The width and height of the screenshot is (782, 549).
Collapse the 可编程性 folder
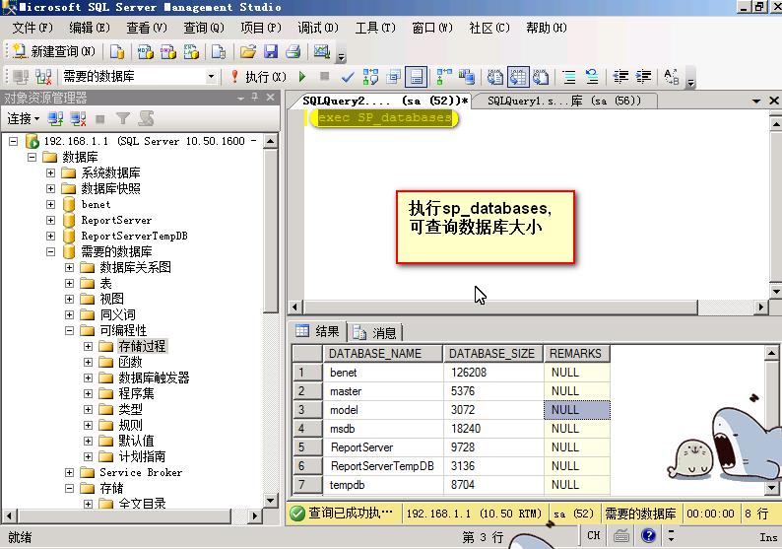click(69, 330)
